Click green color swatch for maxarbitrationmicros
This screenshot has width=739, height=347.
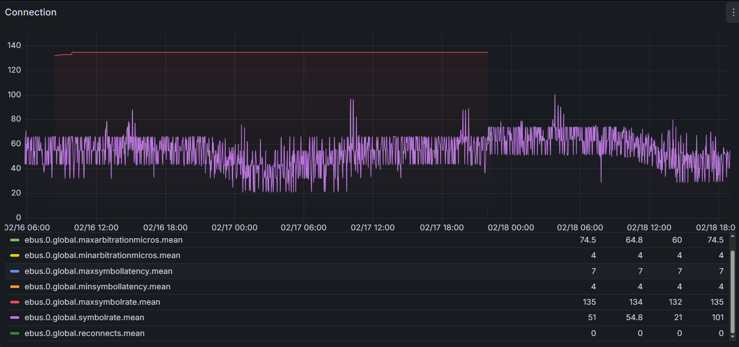[15, 240]
